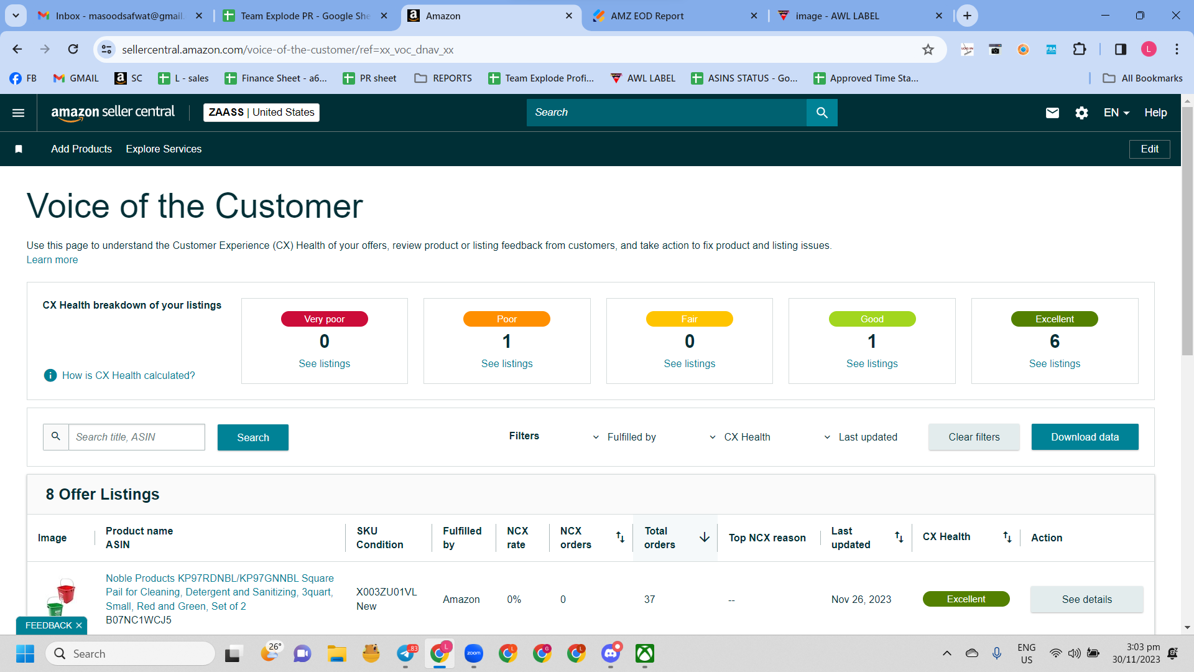1194x672 pixels.
Task: Open a new browser tab
Action: pos(967,16)
